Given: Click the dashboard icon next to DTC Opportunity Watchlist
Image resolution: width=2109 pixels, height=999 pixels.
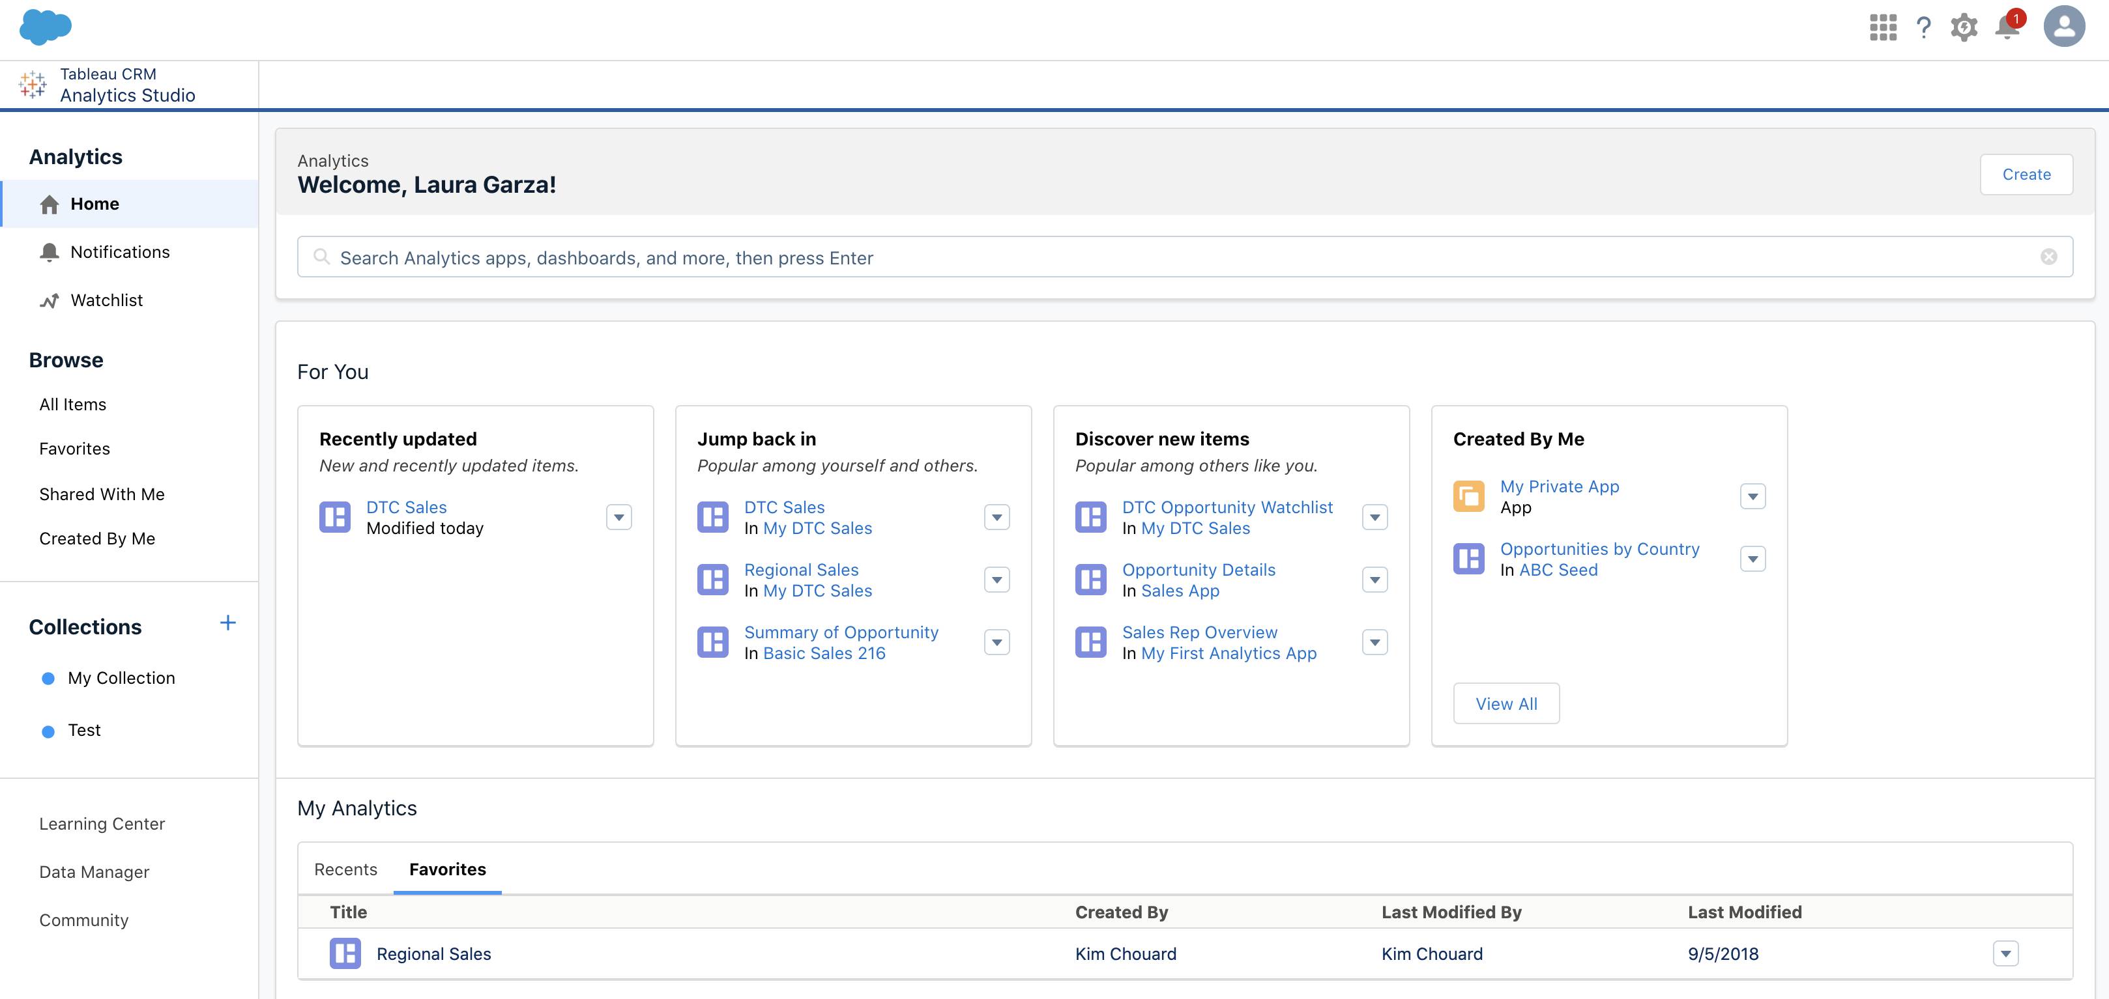Looking at the screenshot, I should coord(1090,517).
